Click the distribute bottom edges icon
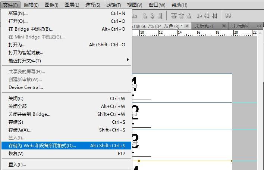Image resolution: width=264 pixels, height=170 pixels. tap(189, 16)
